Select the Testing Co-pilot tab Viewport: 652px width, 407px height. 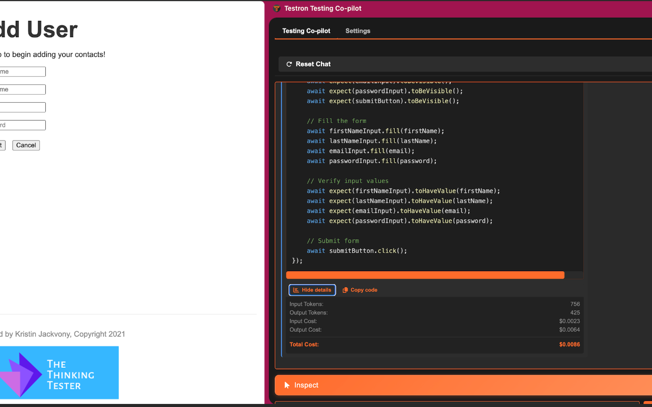(306, 31)
